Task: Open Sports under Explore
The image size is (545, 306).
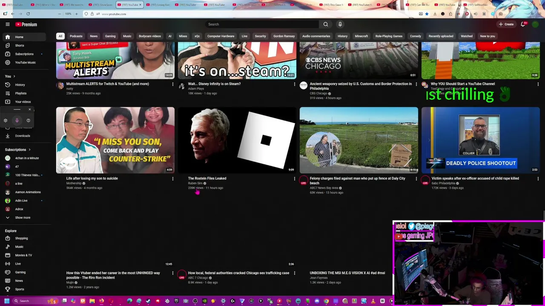Action: click(x=24, y=289)
